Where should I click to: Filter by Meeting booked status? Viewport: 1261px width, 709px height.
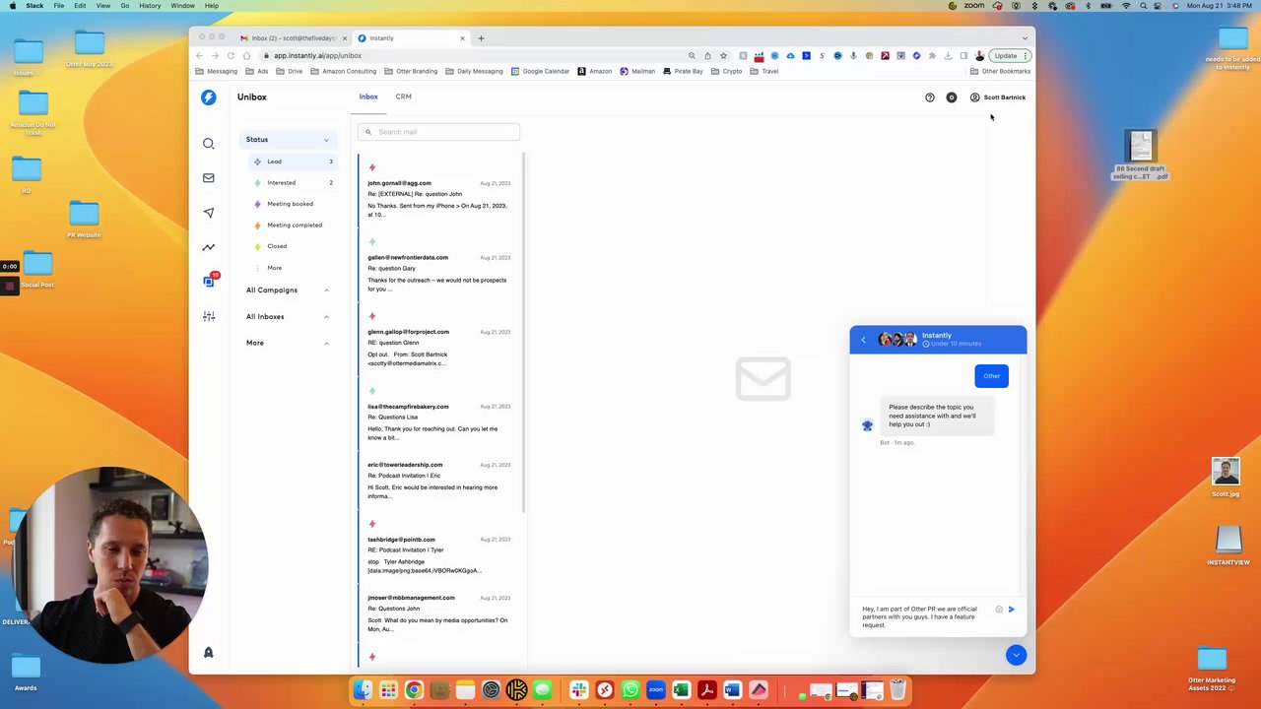(x=290, y=204)
